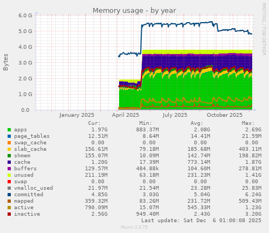Click the dark green shmem legend swatch
269x233 pixels.
(9, 156)
